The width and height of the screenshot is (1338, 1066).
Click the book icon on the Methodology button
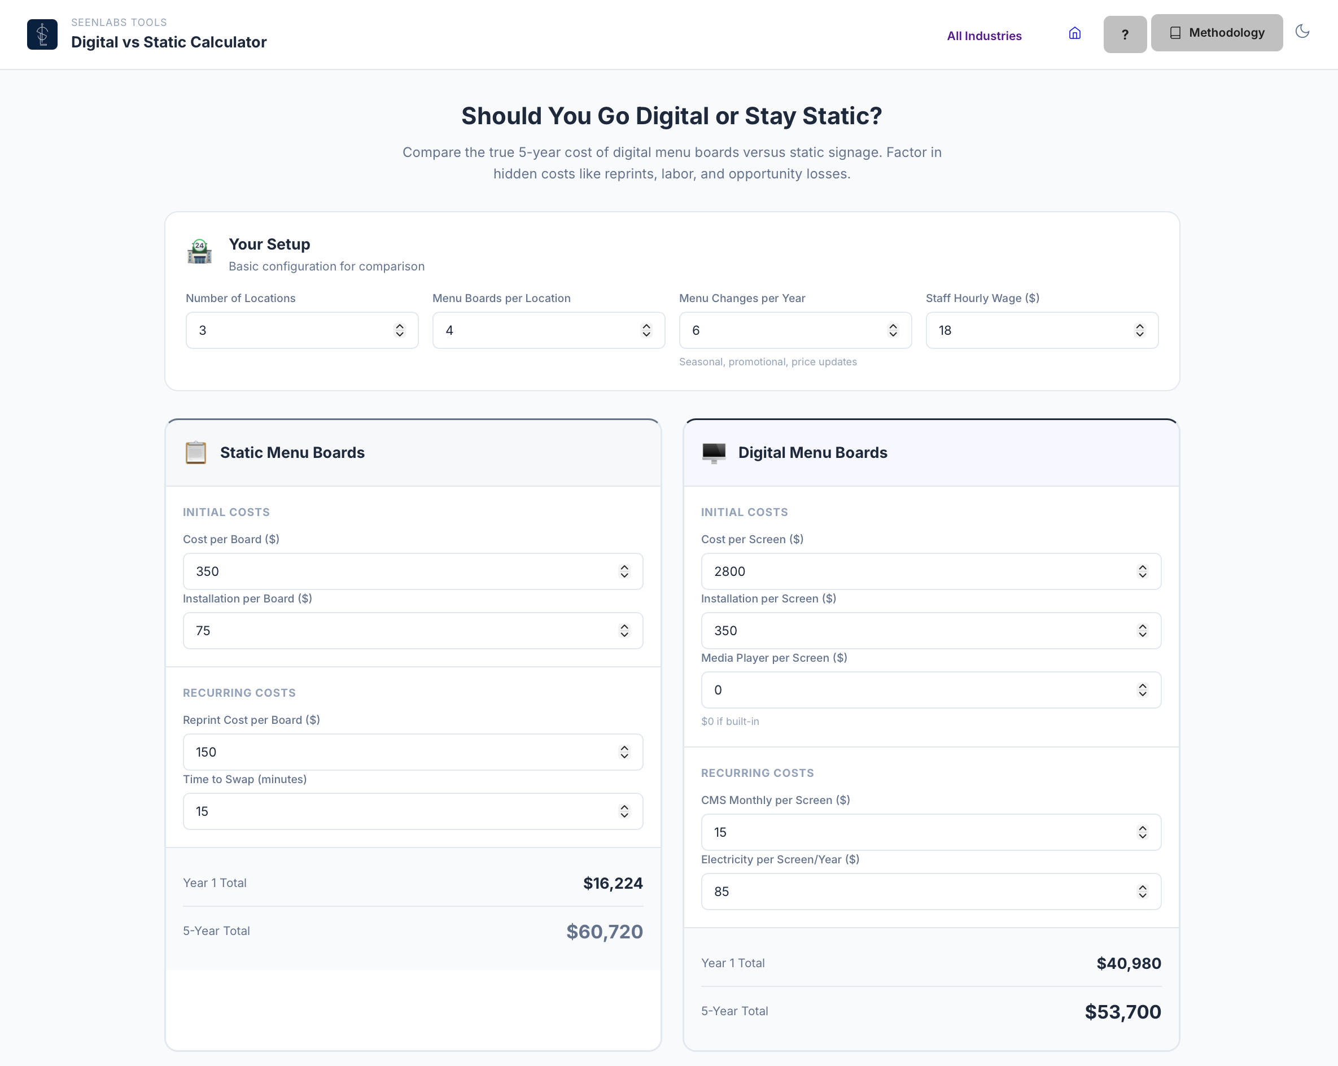point(1175,32)
